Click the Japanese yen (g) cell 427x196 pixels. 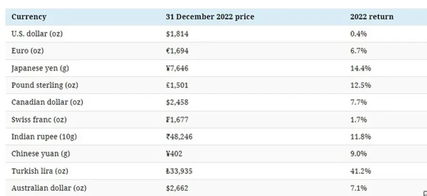[x=40, y=68]
